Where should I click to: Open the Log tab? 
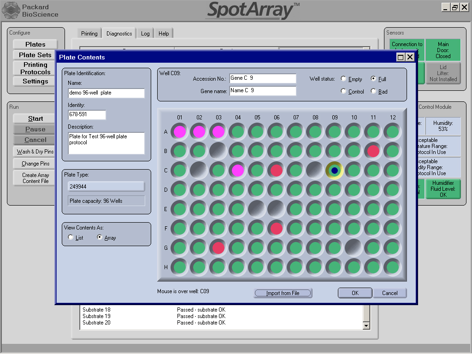click(145, 33)
